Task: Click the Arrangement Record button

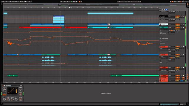Action: pyautogui.click(x=75, y=1)
